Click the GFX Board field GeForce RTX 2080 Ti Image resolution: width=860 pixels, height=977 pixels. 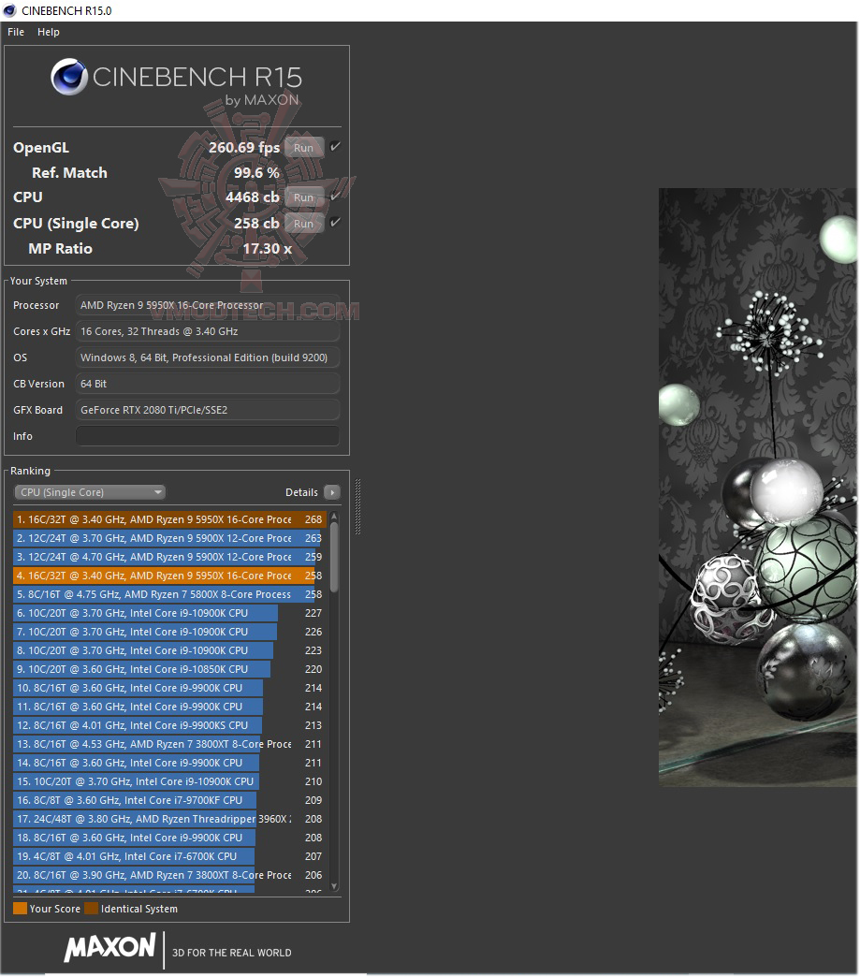pyautogui.click(x=208, y=410)
